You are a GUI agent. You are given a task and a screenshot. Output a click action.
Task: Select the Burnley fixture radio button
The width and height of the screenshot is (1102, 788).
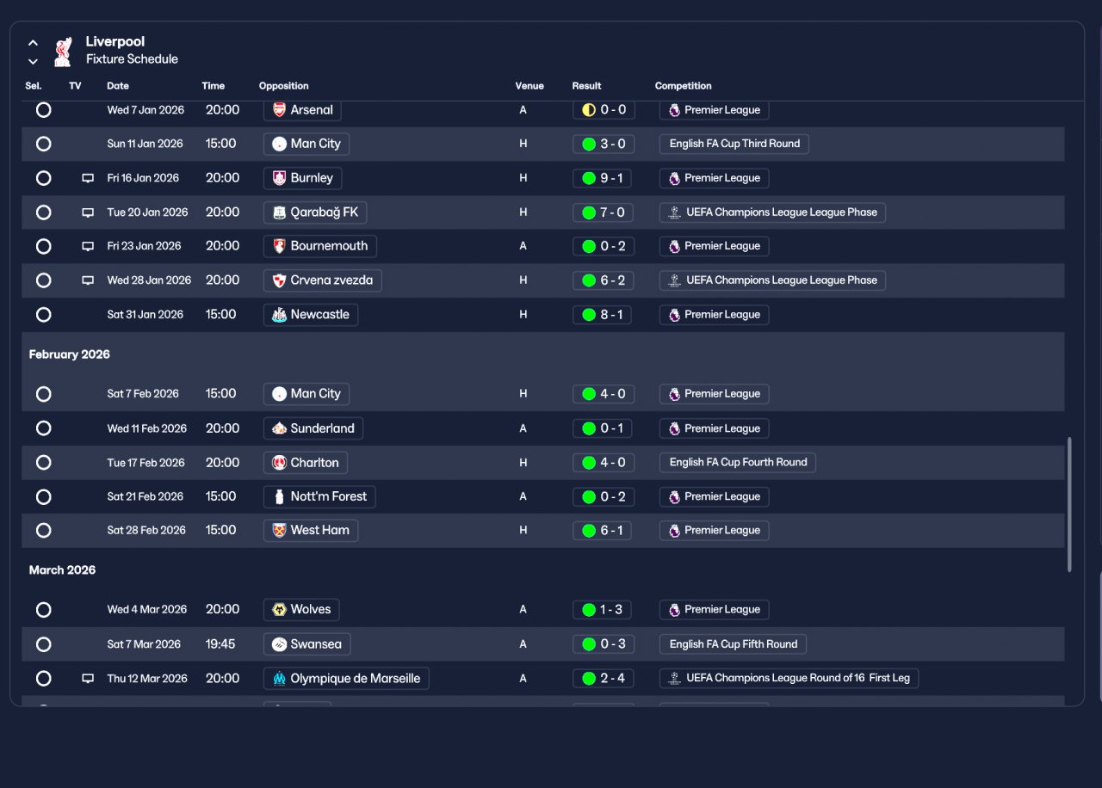point(44,178)
